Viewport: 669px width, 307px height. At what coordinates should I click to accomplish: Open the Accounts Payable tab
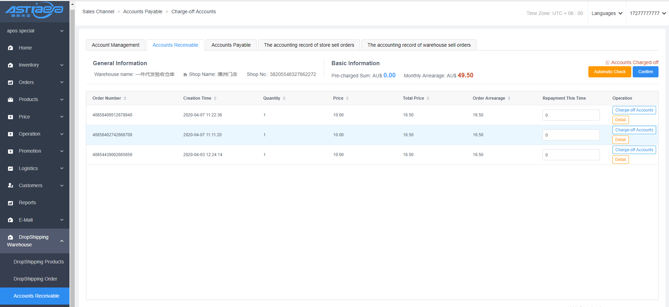[231, 45]
